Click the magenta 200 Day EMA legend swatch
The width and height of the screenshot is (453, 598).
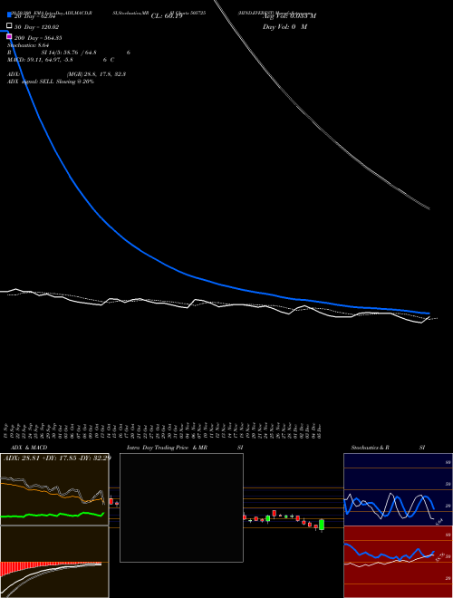(x=9, y=36)
